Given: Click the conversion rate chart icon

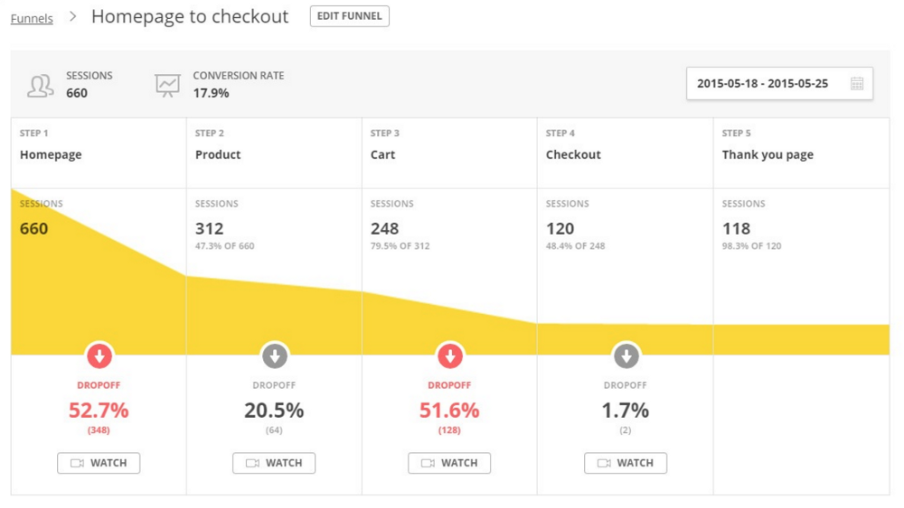Looking at the screenshot, I should [x=167, y=85].
